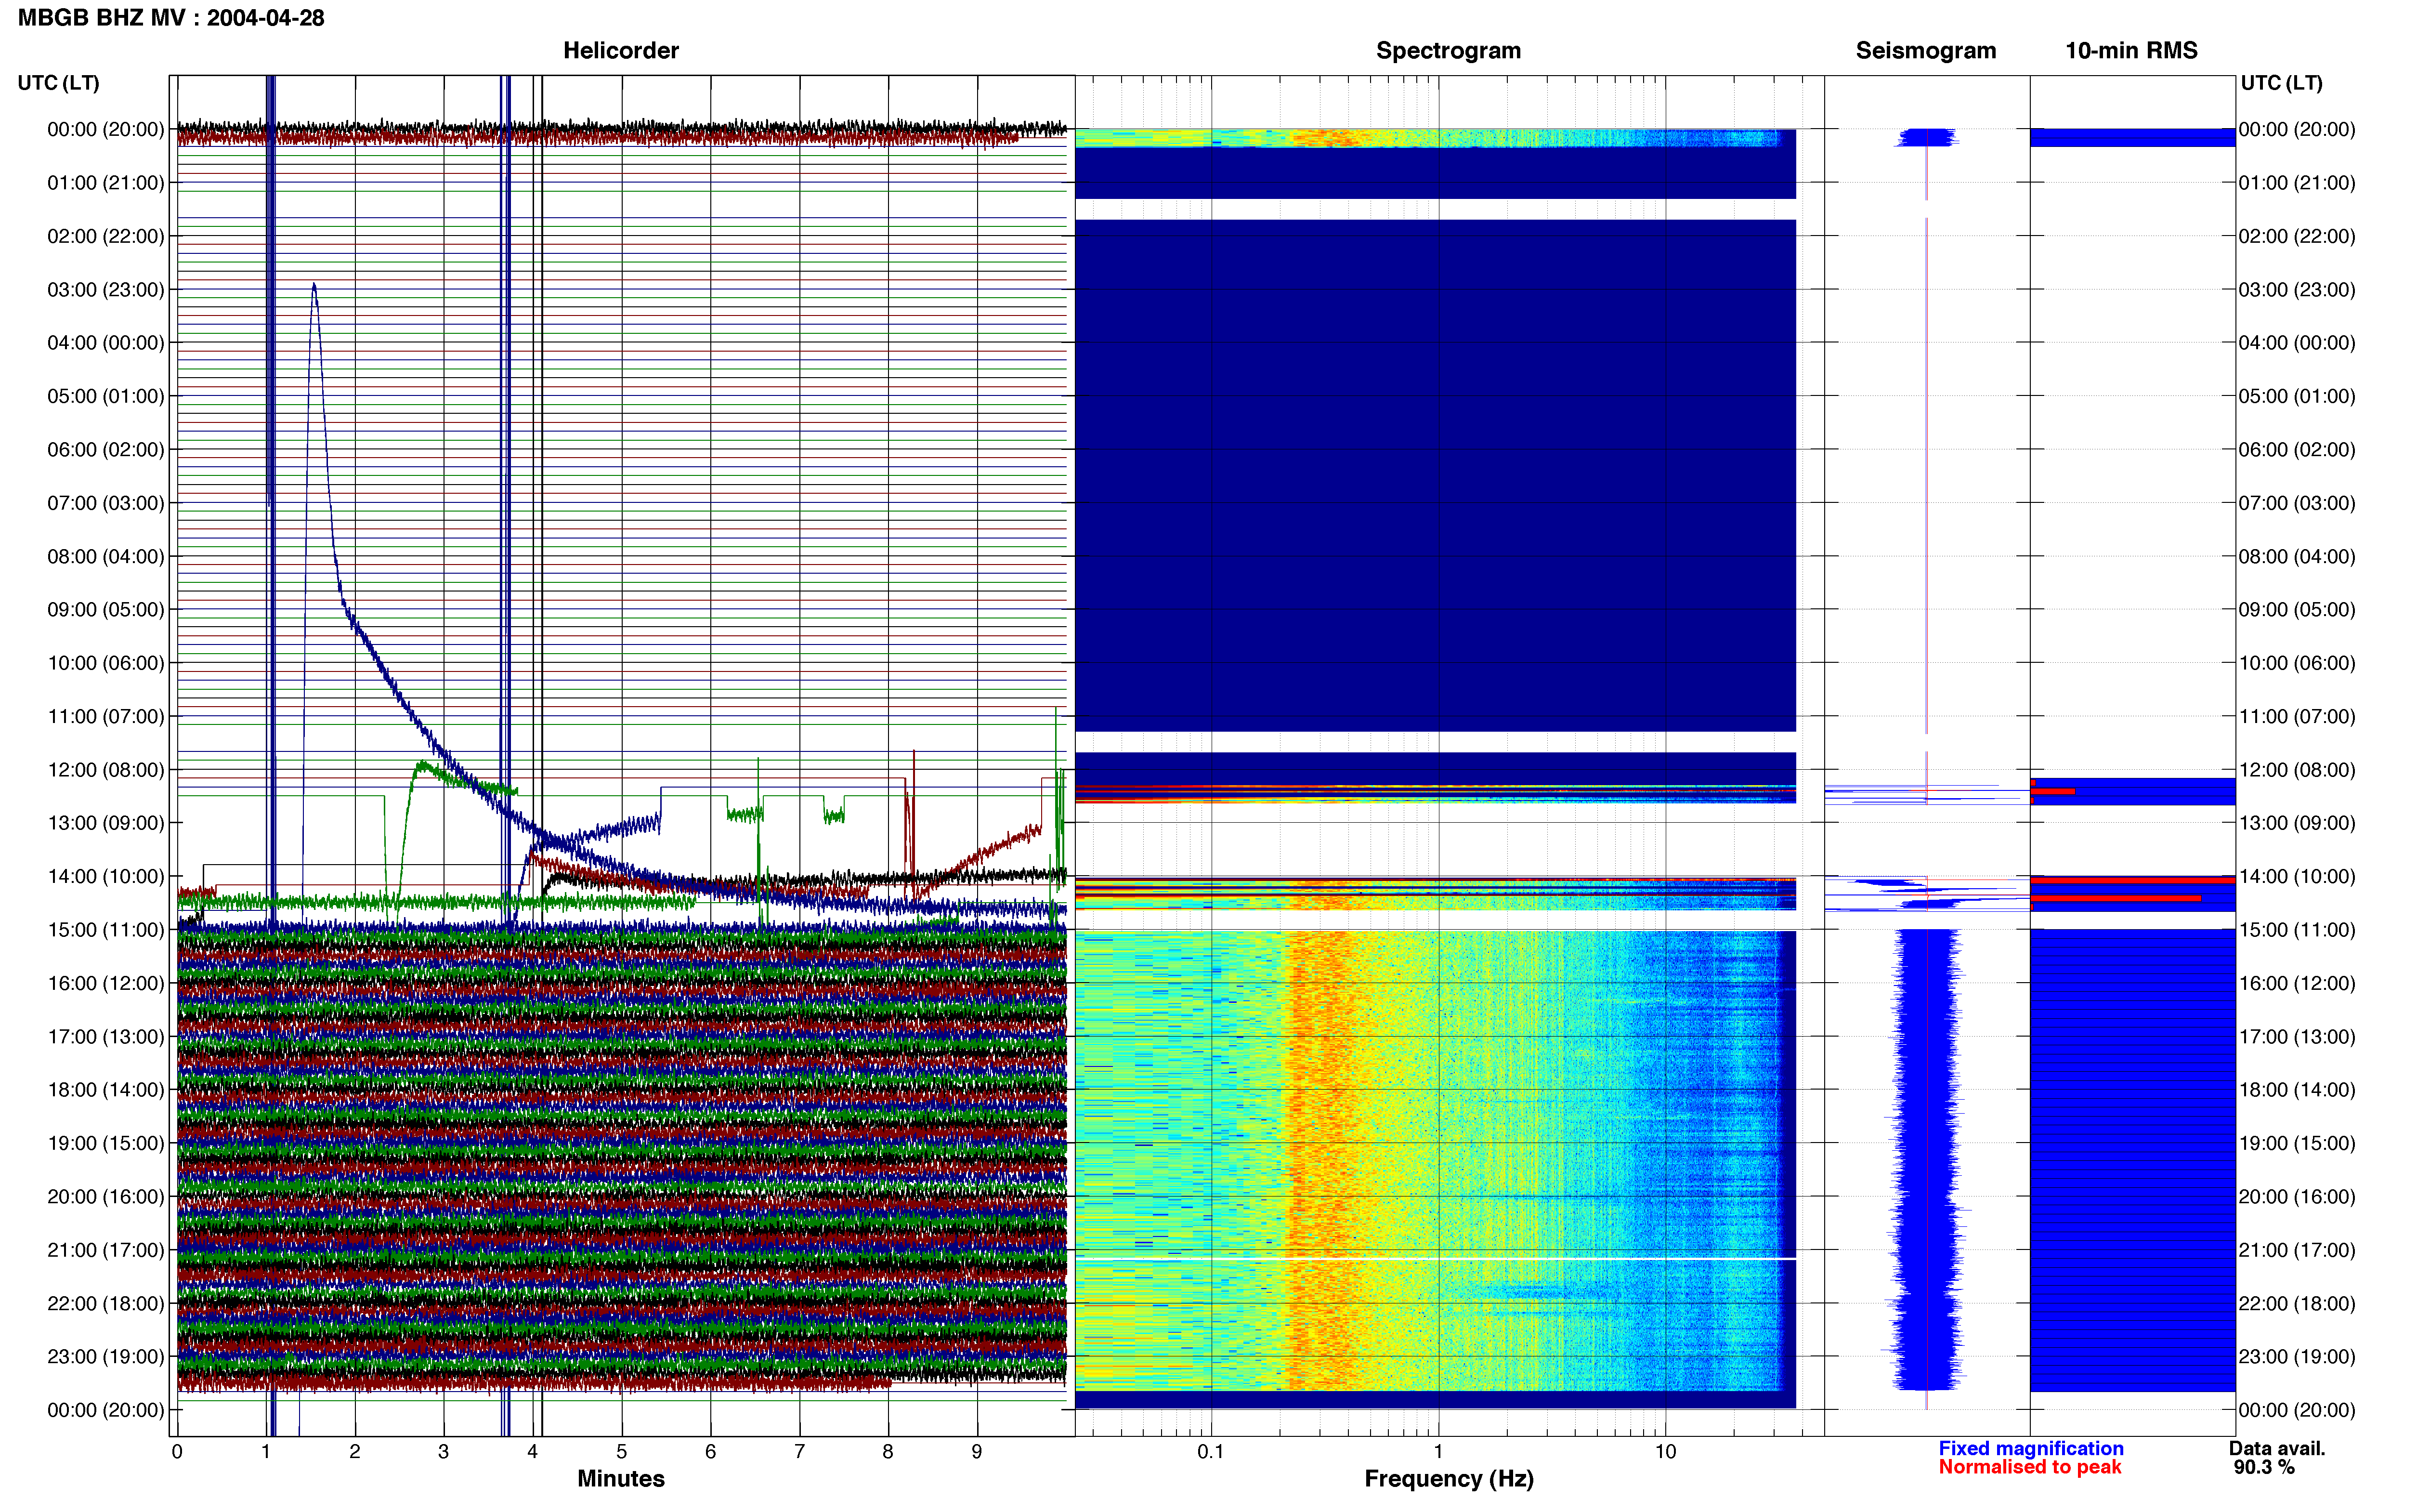
Task: Click the blue spike peak in helicorder
Action: 314,286
